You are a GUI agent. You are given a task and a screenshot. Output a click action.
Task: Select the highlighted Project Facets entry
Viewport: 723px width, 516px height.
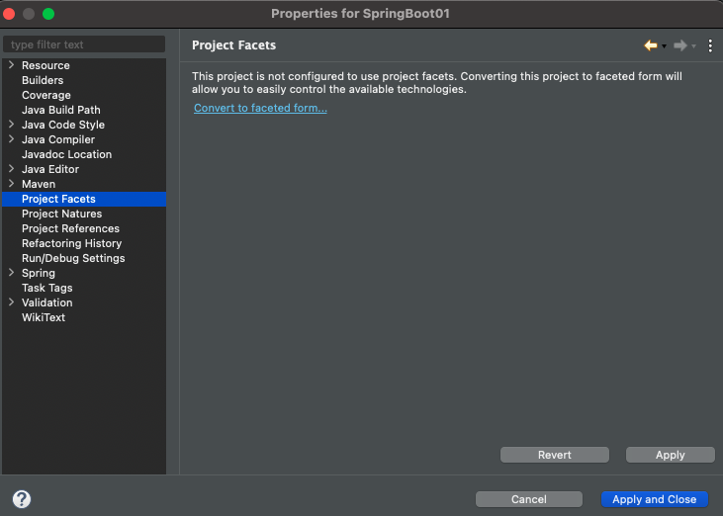click(x=84, y=199)
